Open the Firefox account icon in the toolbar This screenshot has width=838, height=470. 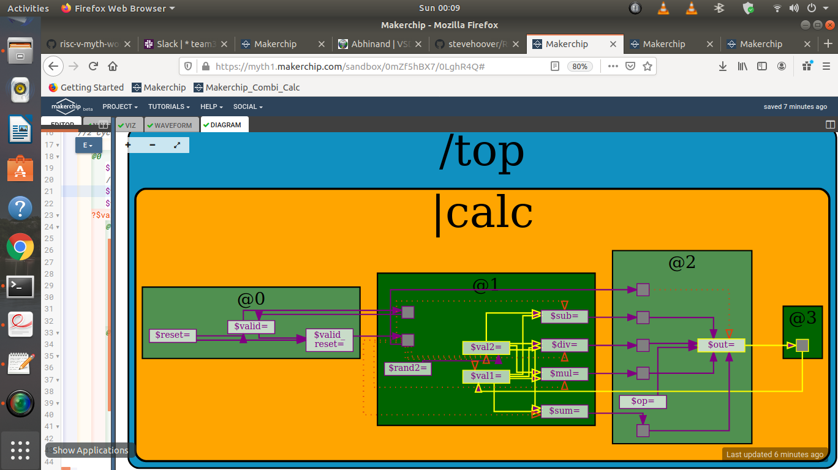tap(782, 66)
